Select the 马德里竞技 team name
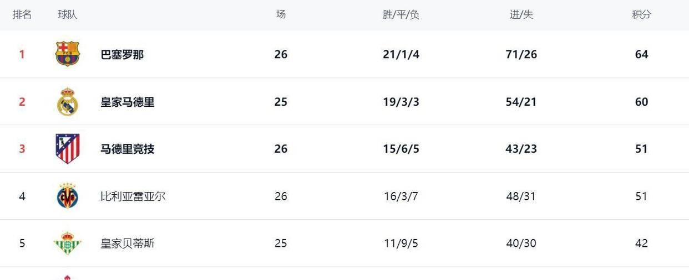Screen dimensions: 689x280 coord(128,149)
